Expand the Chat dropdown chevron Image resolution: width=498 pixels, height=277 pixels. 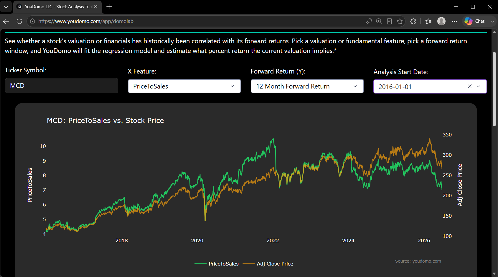pyautogui.click(x=492, y=21)
